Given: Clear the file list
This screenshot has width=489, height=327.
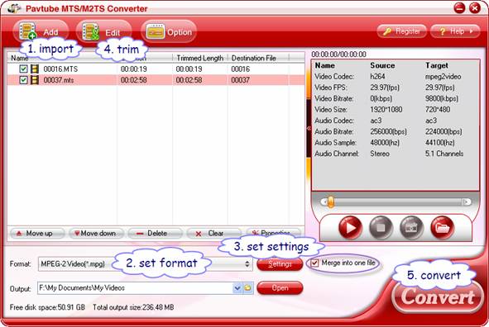Looking at the screenshot, I should pyautogui.click(x=214, y=233).
